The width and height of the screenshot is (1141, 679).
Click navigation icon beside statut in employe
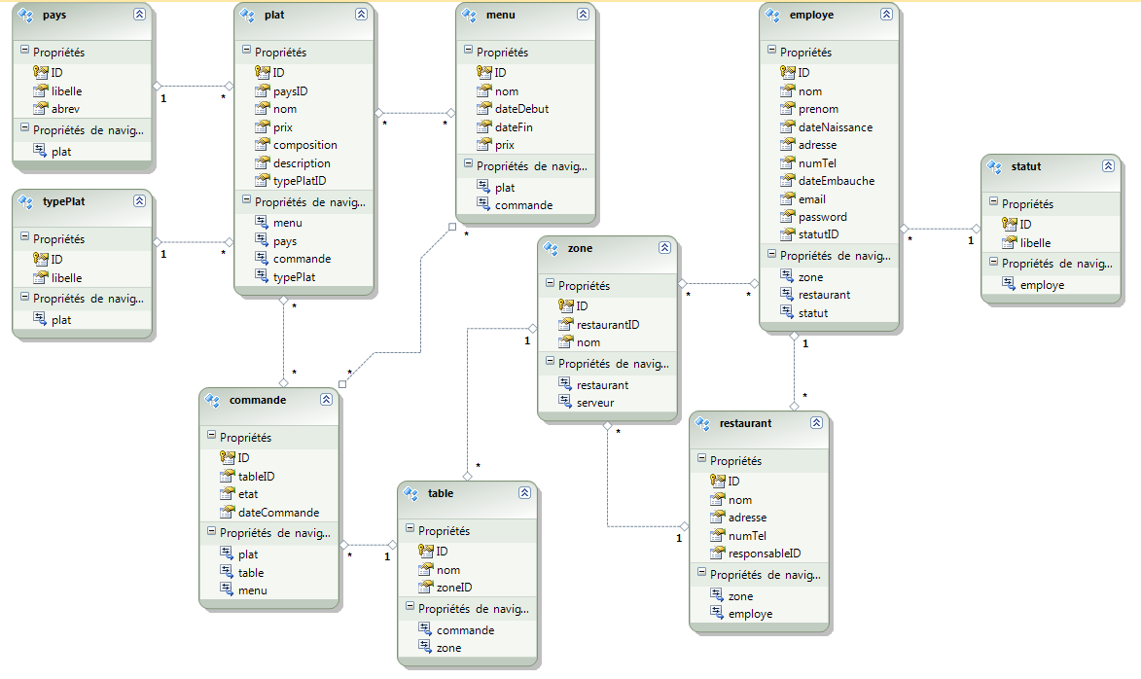point(787,312)
